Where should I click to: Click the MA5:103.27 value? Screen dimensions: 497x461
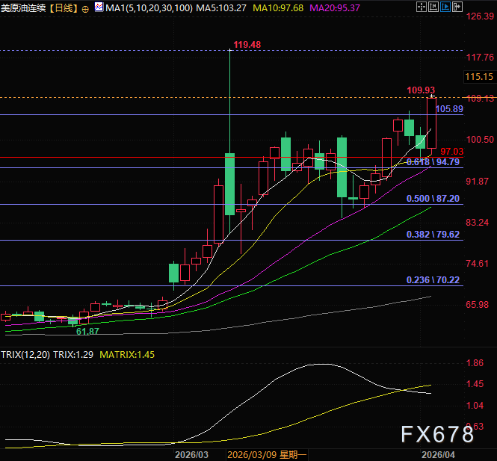click(221, 7)
